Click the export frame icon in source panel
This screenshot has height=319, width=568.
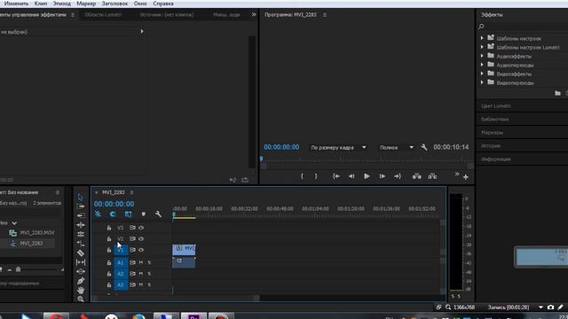click(245, 180)
